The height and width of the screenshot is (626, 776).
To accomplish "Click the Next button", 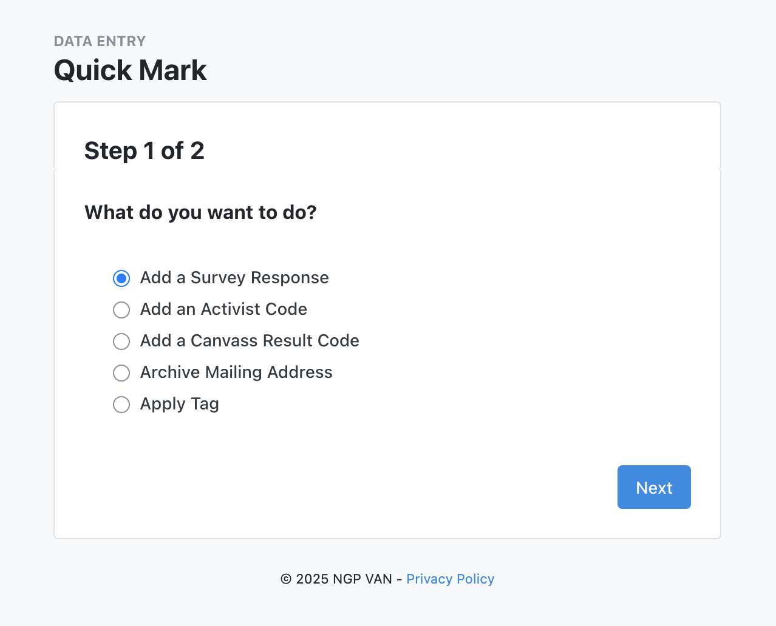I will [654, 487].
